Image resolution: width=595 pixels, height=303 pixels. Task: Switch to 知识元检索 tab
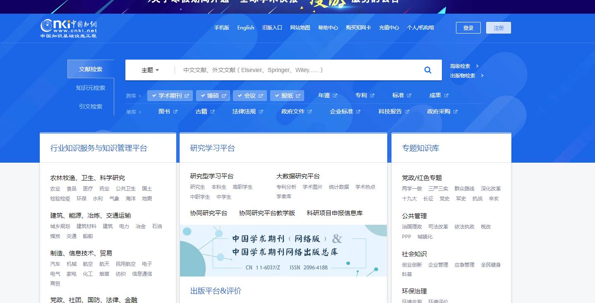click(91, 88)
